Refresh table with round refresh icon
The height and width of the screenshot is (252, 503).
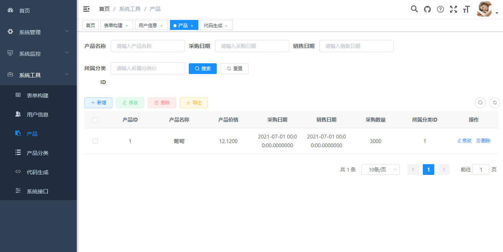click(495, 103)
